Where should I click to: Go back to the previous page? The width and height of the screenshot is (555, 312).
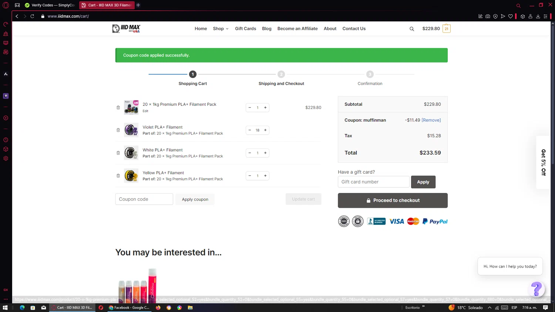click(x=17, y=16)
